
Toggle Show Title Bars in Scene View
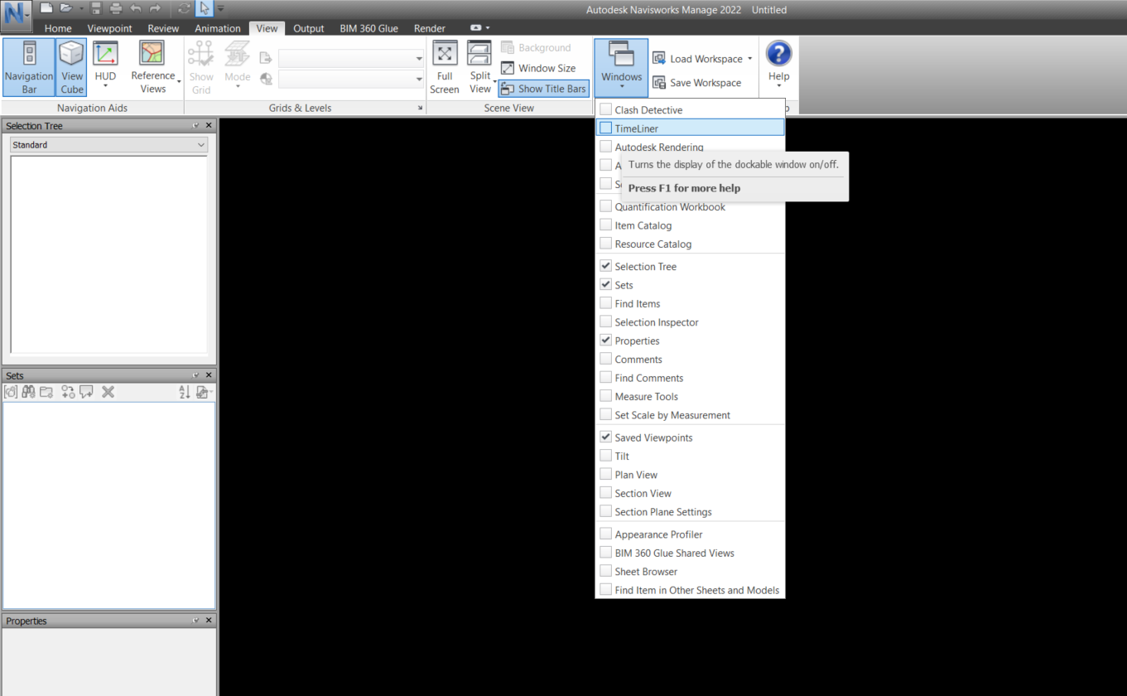[x=543, y=89]
